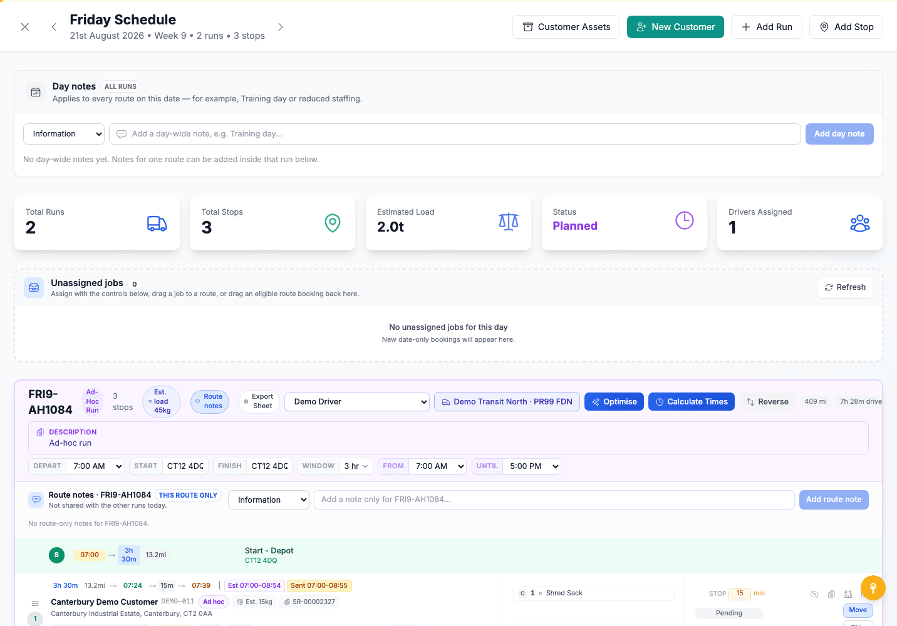Viewport: 897px width, 626px height.
Task: Optimise the FRI9-AH1084 route
Action: pyautogui.click(x=614, y=402)
